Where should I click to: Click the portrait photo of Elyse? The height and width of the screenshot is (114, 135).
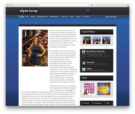[35, 48]
